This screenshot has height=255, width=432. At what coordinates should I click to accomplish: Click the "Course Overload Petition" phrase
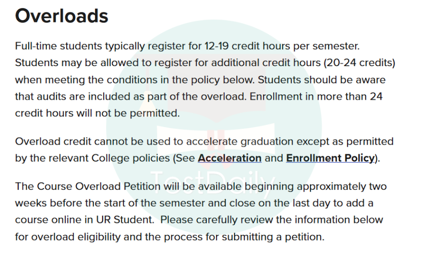pos(98,186)
